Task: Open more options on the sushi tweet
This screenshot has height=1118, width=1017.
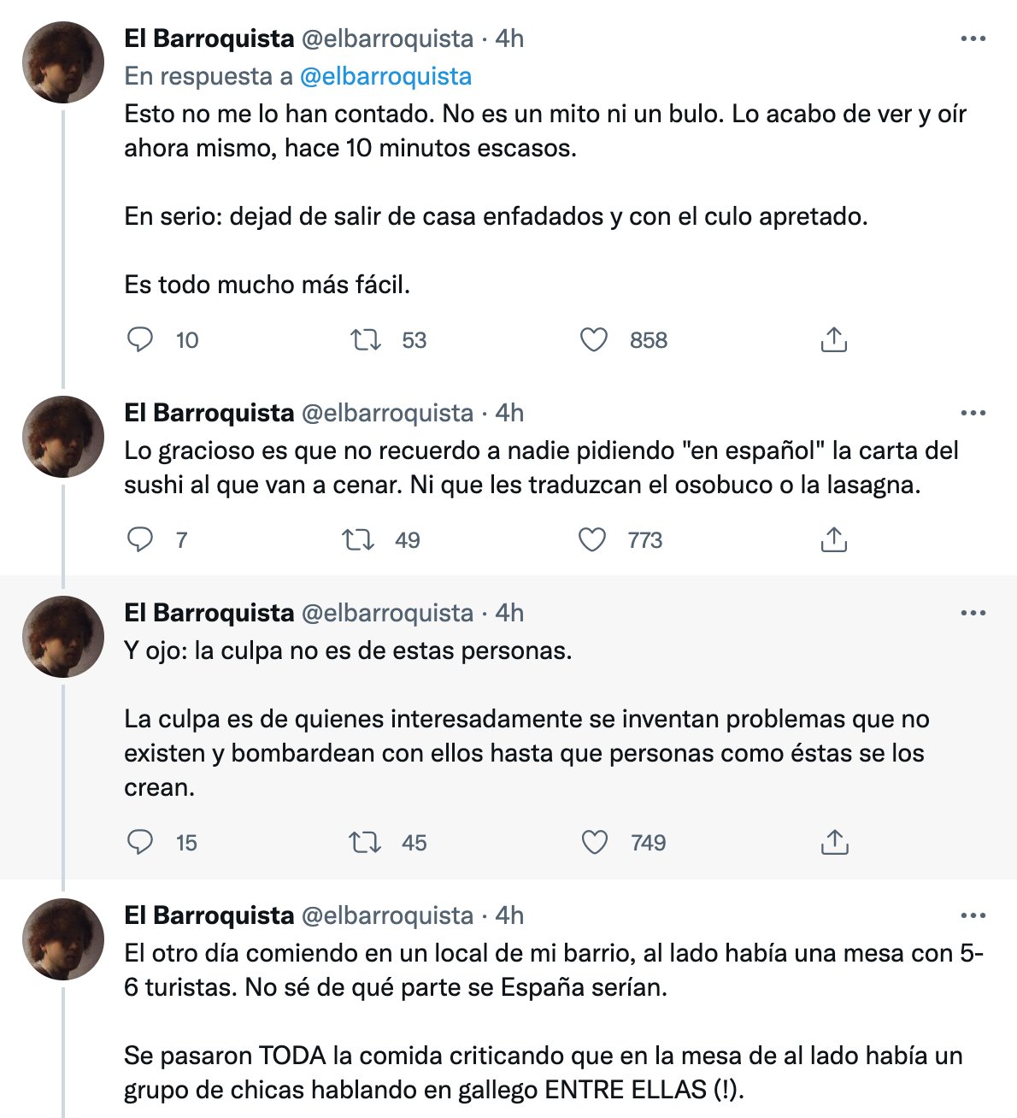Action: pyautogui.click(x=973, y=414)
